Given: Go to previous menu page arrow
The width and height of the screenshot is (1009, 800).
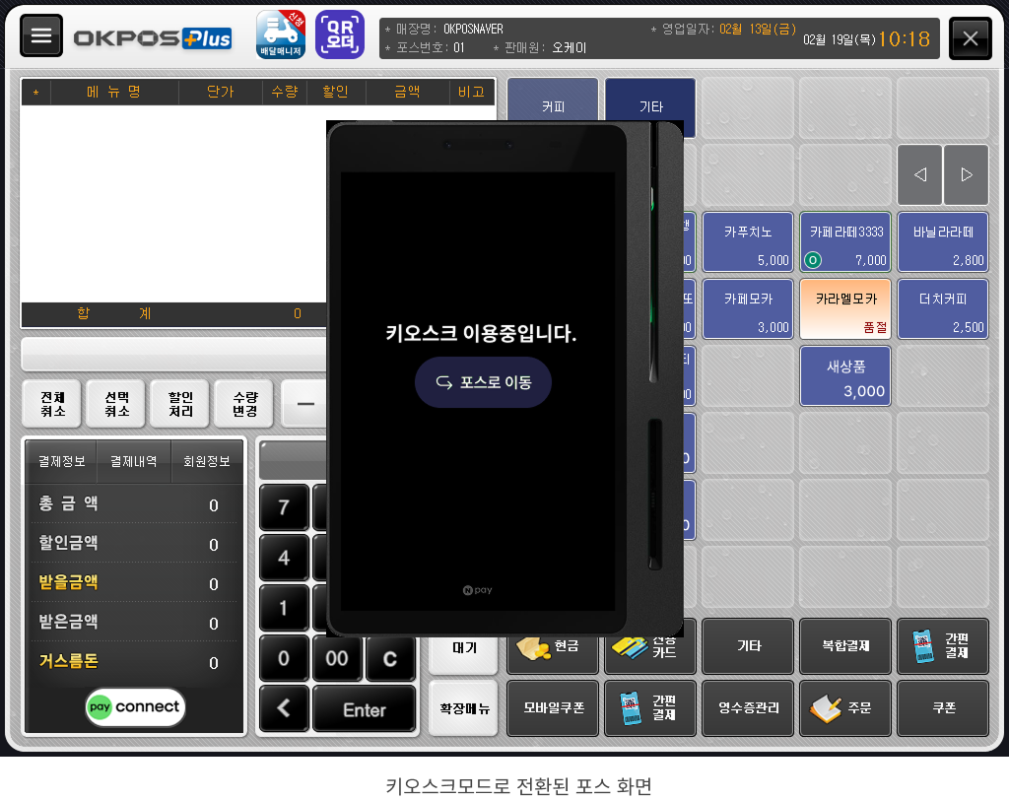Looking at the screenshot, I should point(919,173).
